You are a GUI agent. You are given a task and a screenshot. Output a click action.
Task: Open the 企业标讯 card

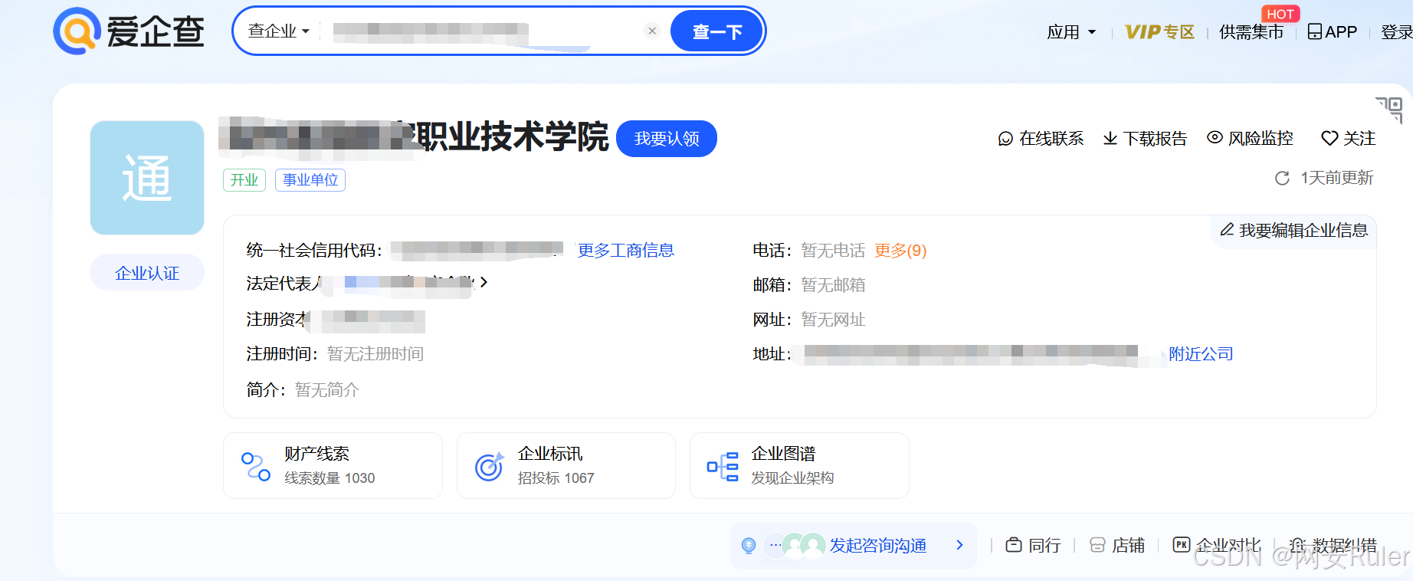click(566, 465)
